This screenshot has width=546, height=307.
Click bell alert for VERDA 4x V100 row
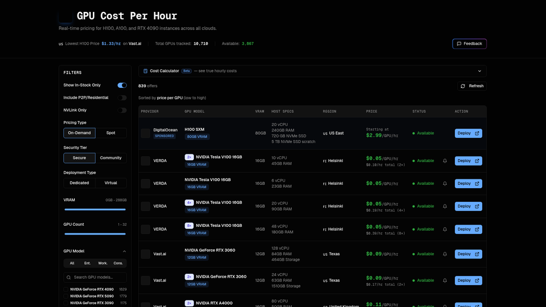pos(444,207)
